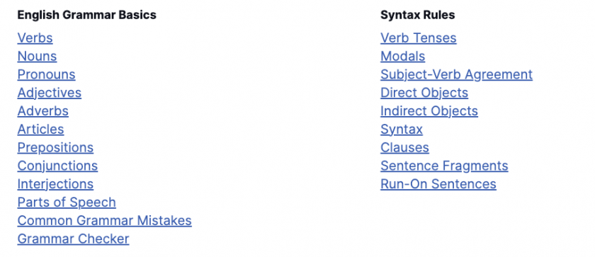The image size is (595, 257).
Task: Click the Clauses link
Action: [405, 147]
